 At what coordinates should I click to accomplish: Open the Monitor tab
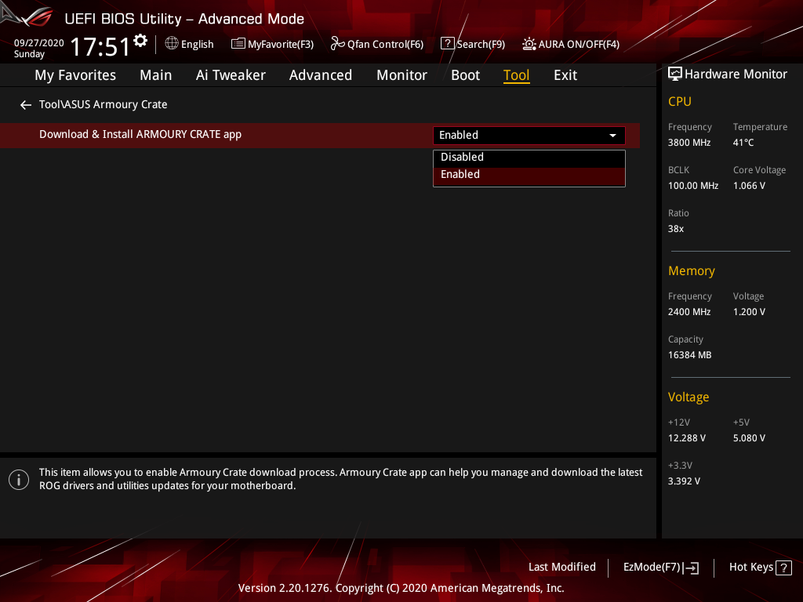pyautogui.click(x=401, y=75)
